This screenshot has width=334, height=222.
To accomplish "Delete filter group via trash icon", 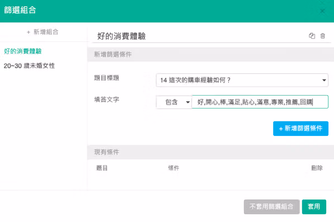I will (x=323, y=36).
